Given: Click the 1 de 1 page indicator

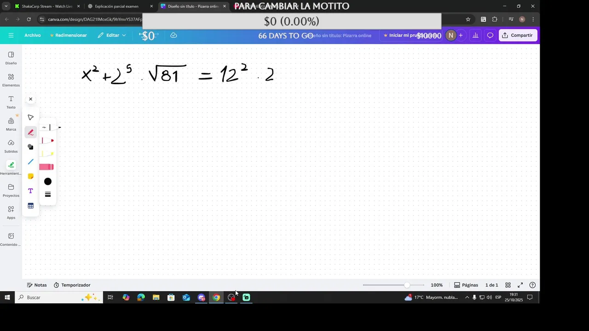Looking at the screenshot, I should pos(491,285).
